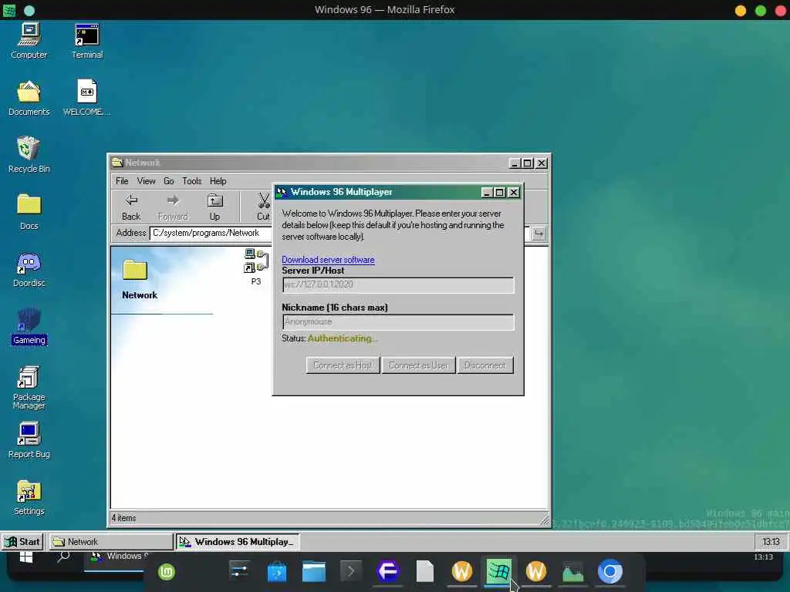
Task: Open the Report Bug icon
Action: coord(29,440)
